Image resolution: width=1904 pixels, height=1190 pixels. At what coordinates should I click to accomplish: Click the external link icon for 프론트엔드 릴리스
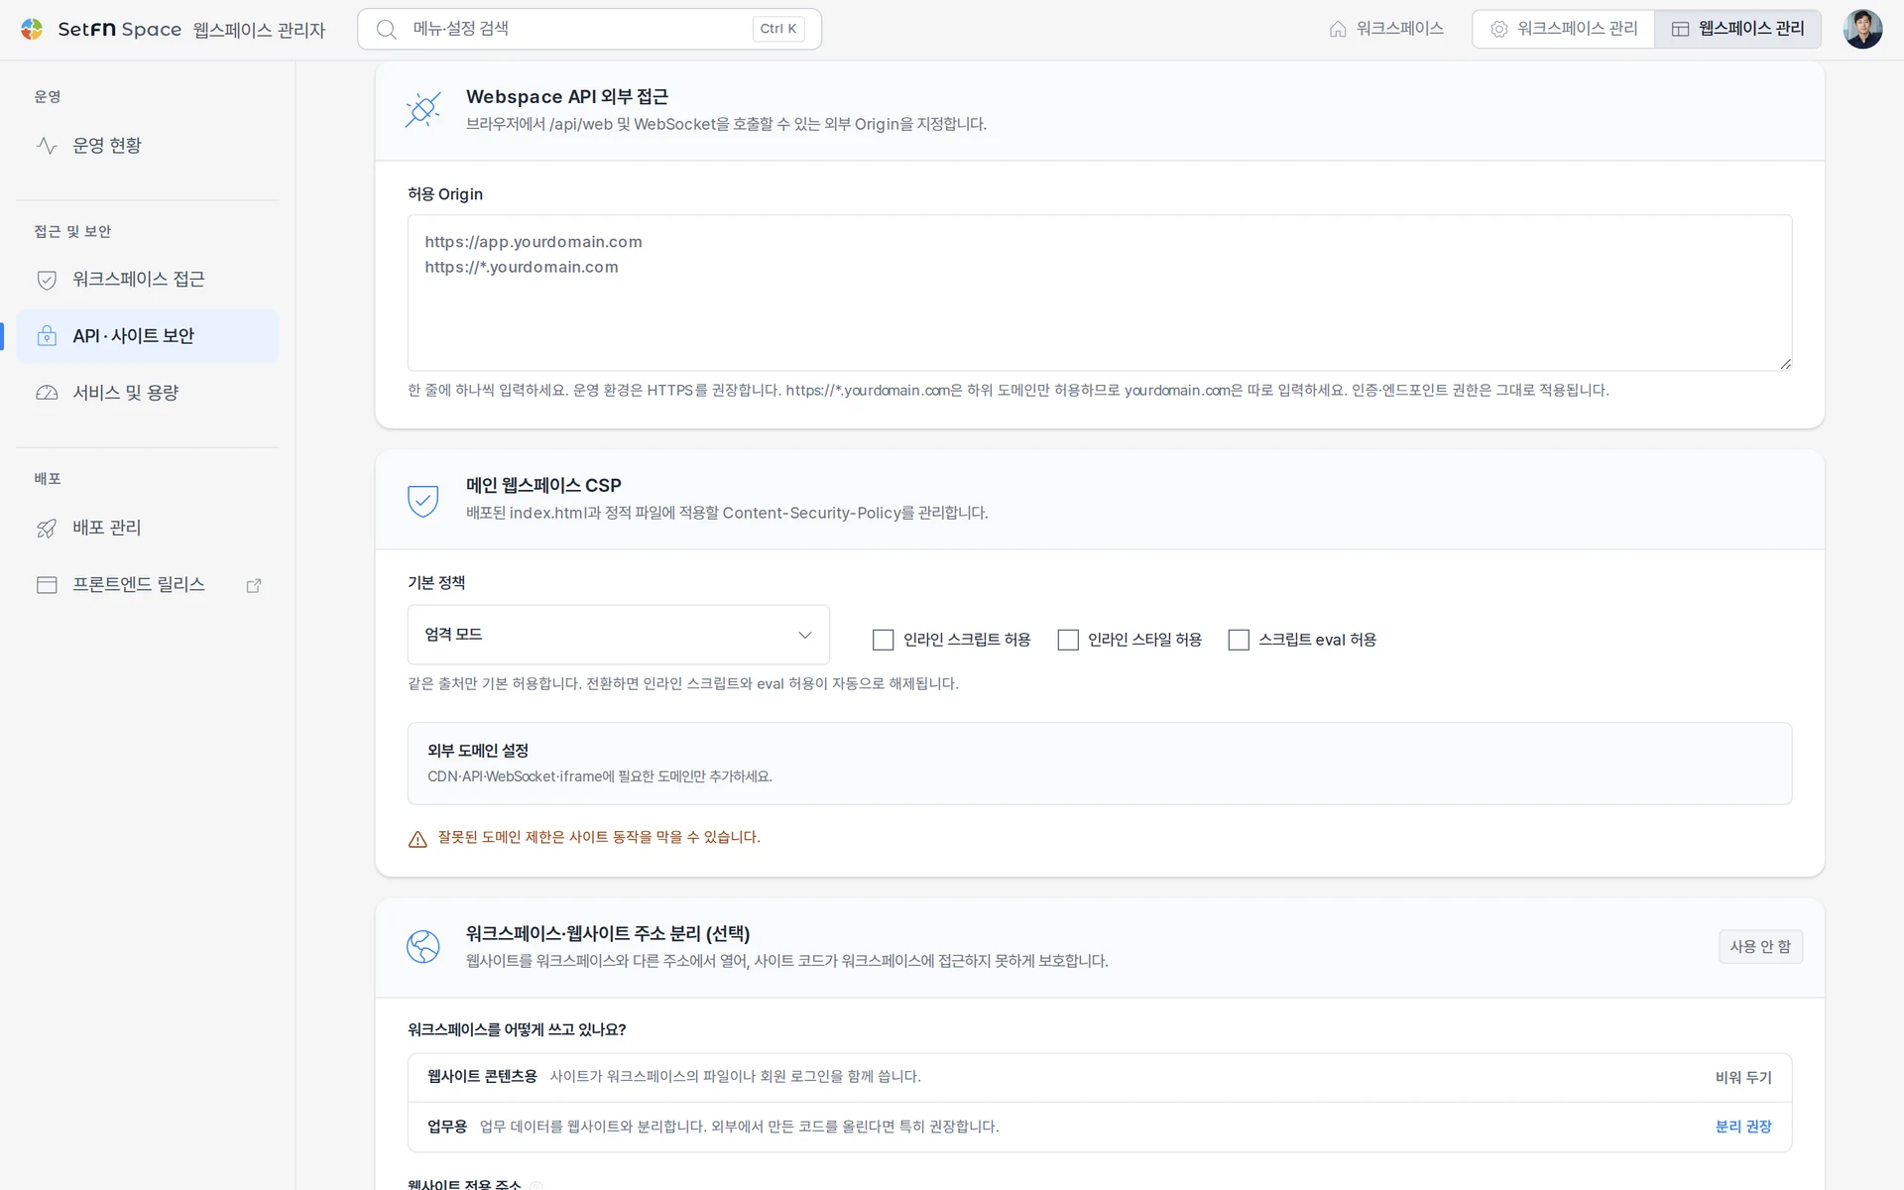(254, 585)
